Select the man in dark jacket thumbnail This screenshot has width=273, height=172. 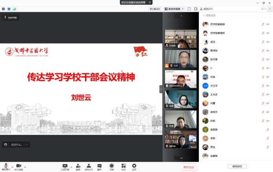click(x=180, y=119)
